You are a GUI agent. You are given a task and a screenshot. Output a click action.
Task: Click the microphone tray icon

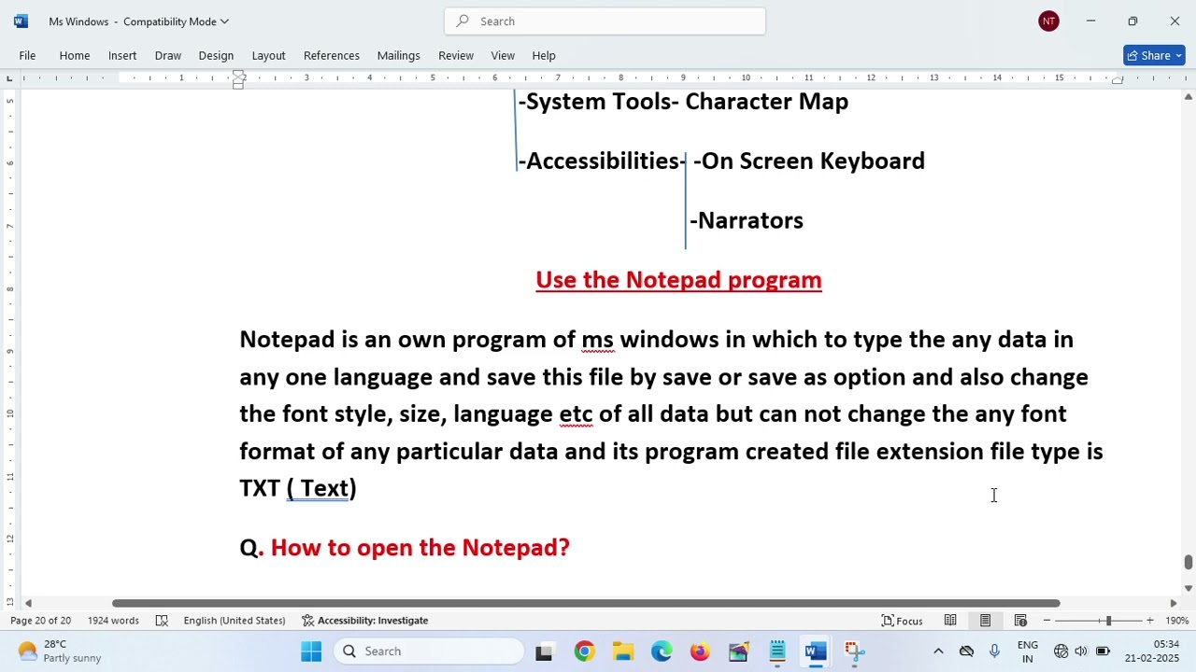pos(994,651)
